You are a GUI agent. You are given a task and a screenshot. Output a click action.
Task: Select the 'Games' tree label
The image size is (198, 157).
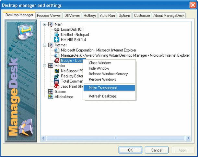[x=60, y=92]
